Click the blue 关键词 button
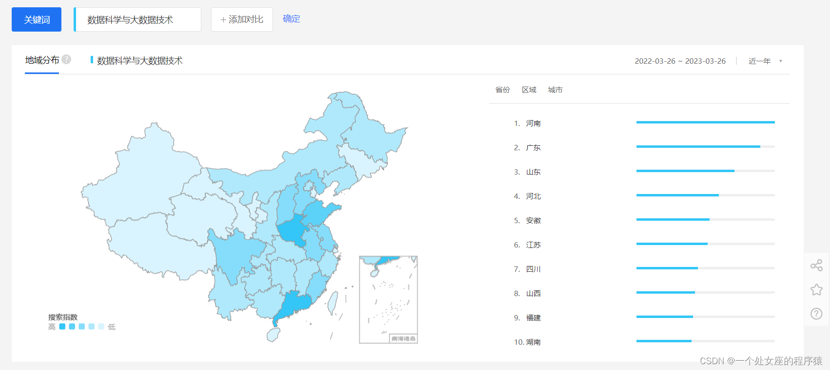Image resolution: width=830 pixels, height=370 pixels. coord(37,19)
